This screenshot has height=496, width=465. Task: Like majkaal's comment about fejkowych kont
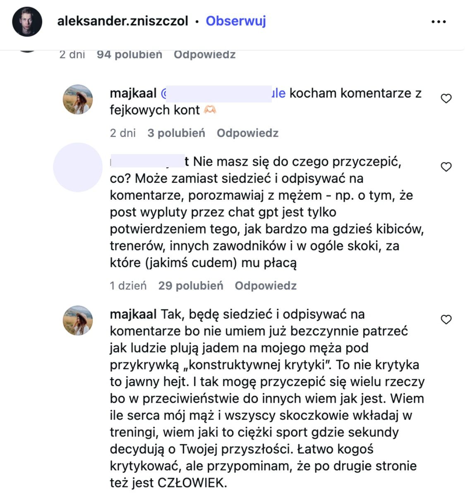tap(446, 98)
